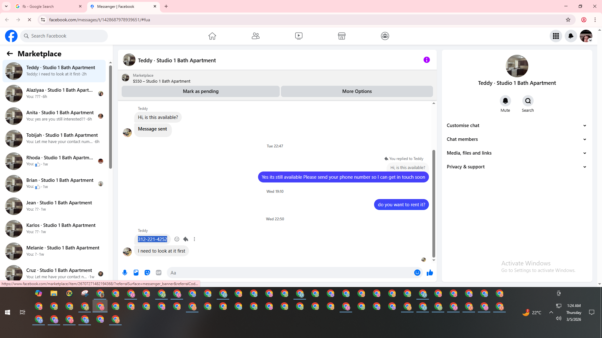Open the Marketplace storefront icon
602x338 pixels.
pos(342,36)
